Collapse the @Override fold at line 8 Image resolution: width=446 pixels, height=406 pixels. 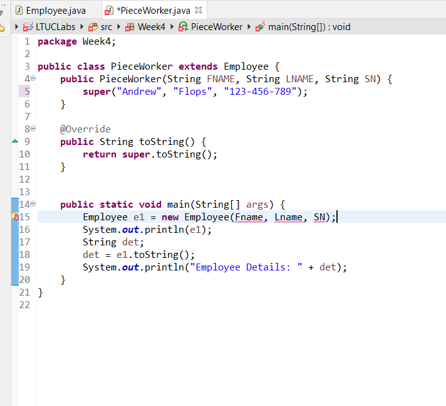point(33,129)
